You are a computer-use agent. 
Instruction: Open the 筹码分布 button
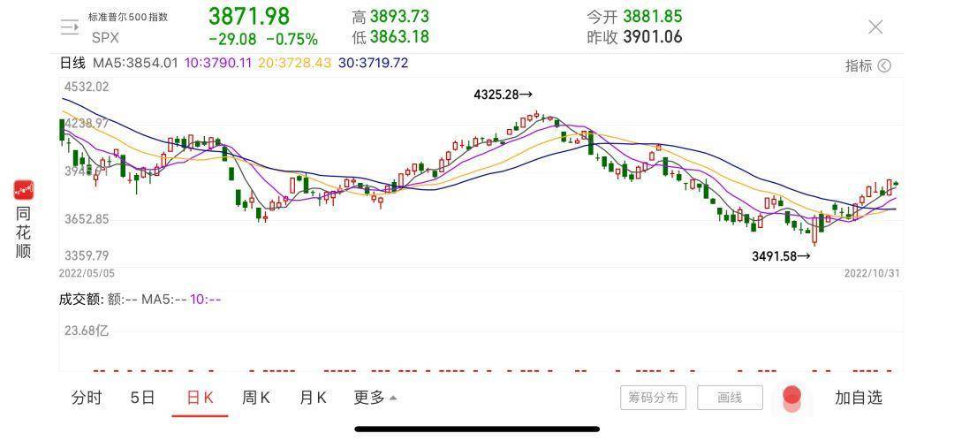654,398
